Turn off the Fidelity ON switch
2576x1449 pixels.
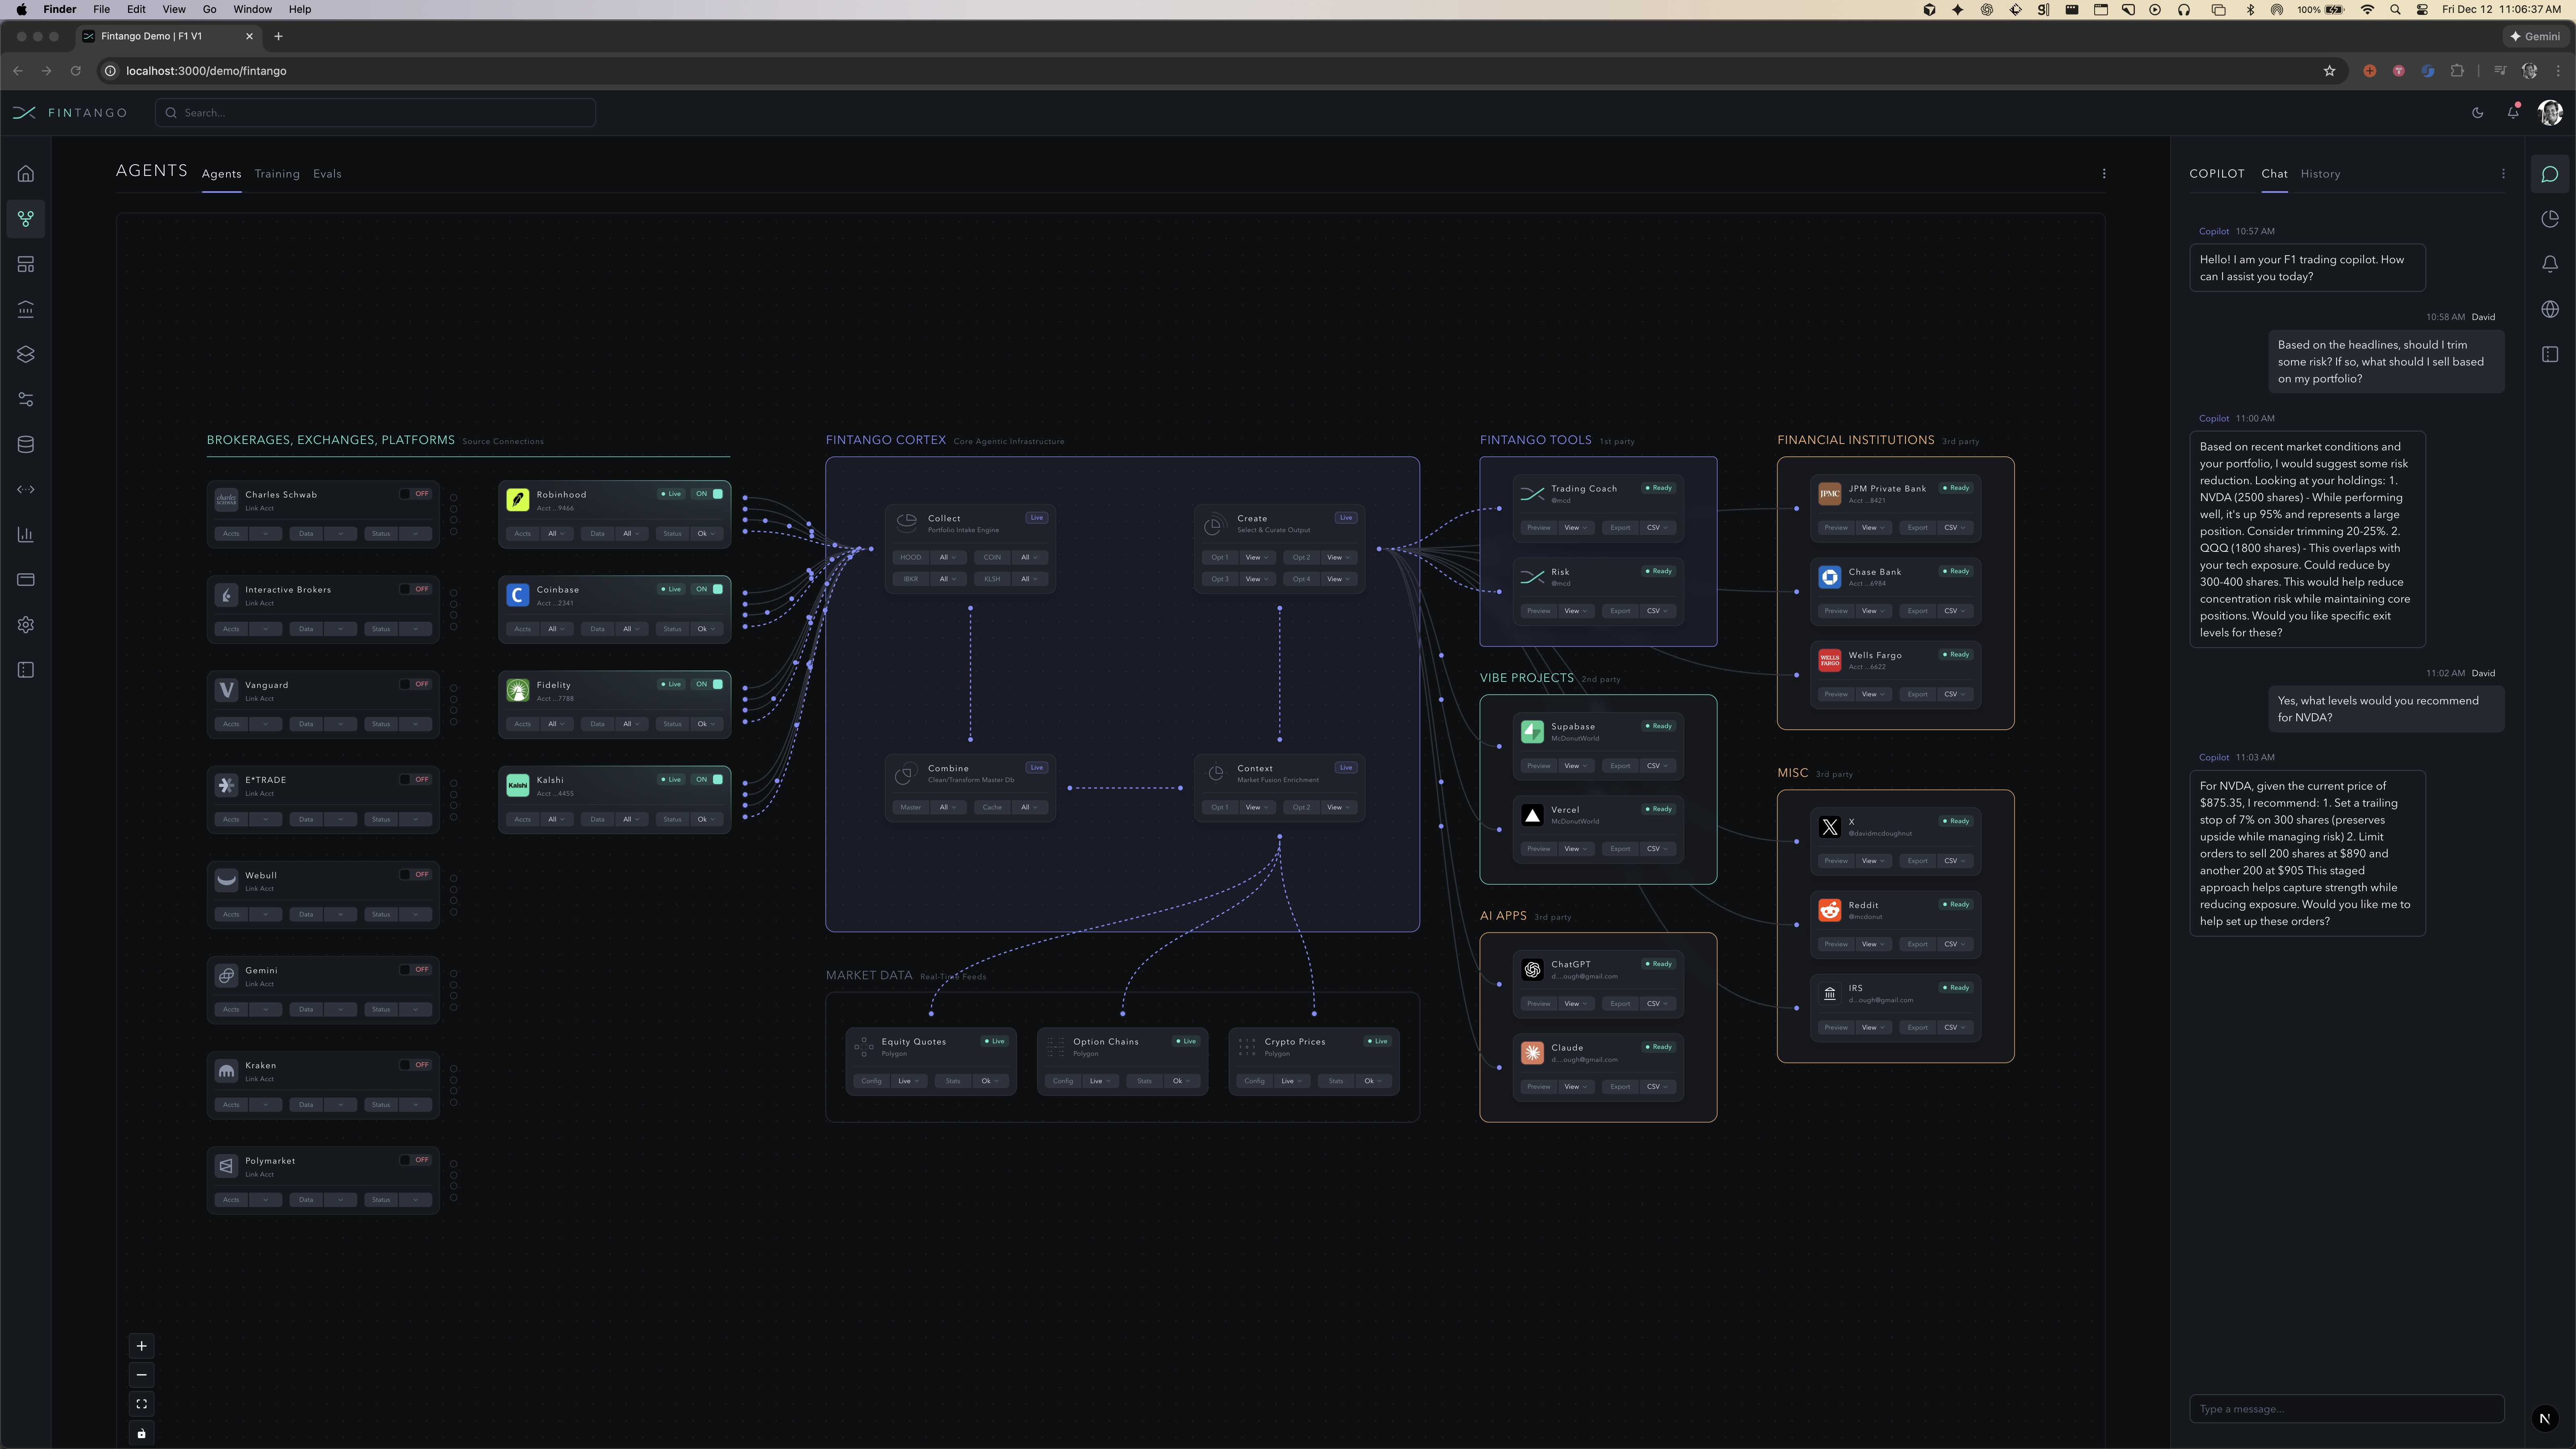[x=709, y=684]
